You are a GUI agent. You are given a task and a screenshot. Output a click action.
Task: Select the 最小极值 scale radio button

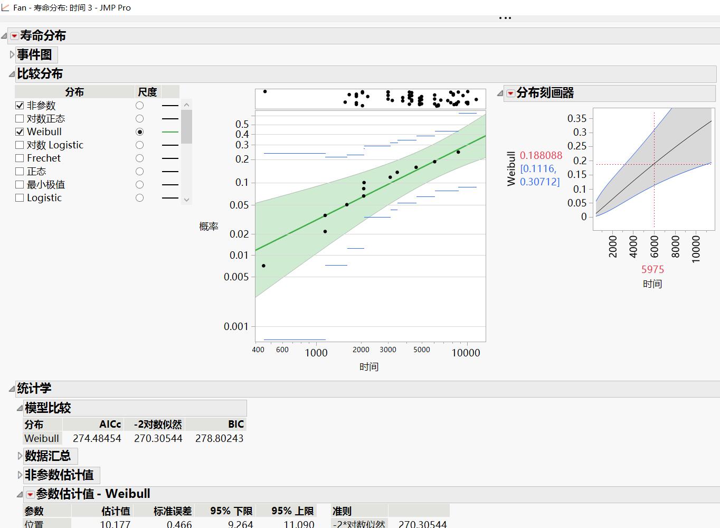pyautogui.click(x=139, y=185)
